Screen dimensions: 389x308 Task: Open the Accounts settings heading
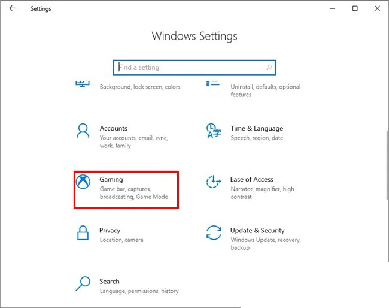pos(113,128)
